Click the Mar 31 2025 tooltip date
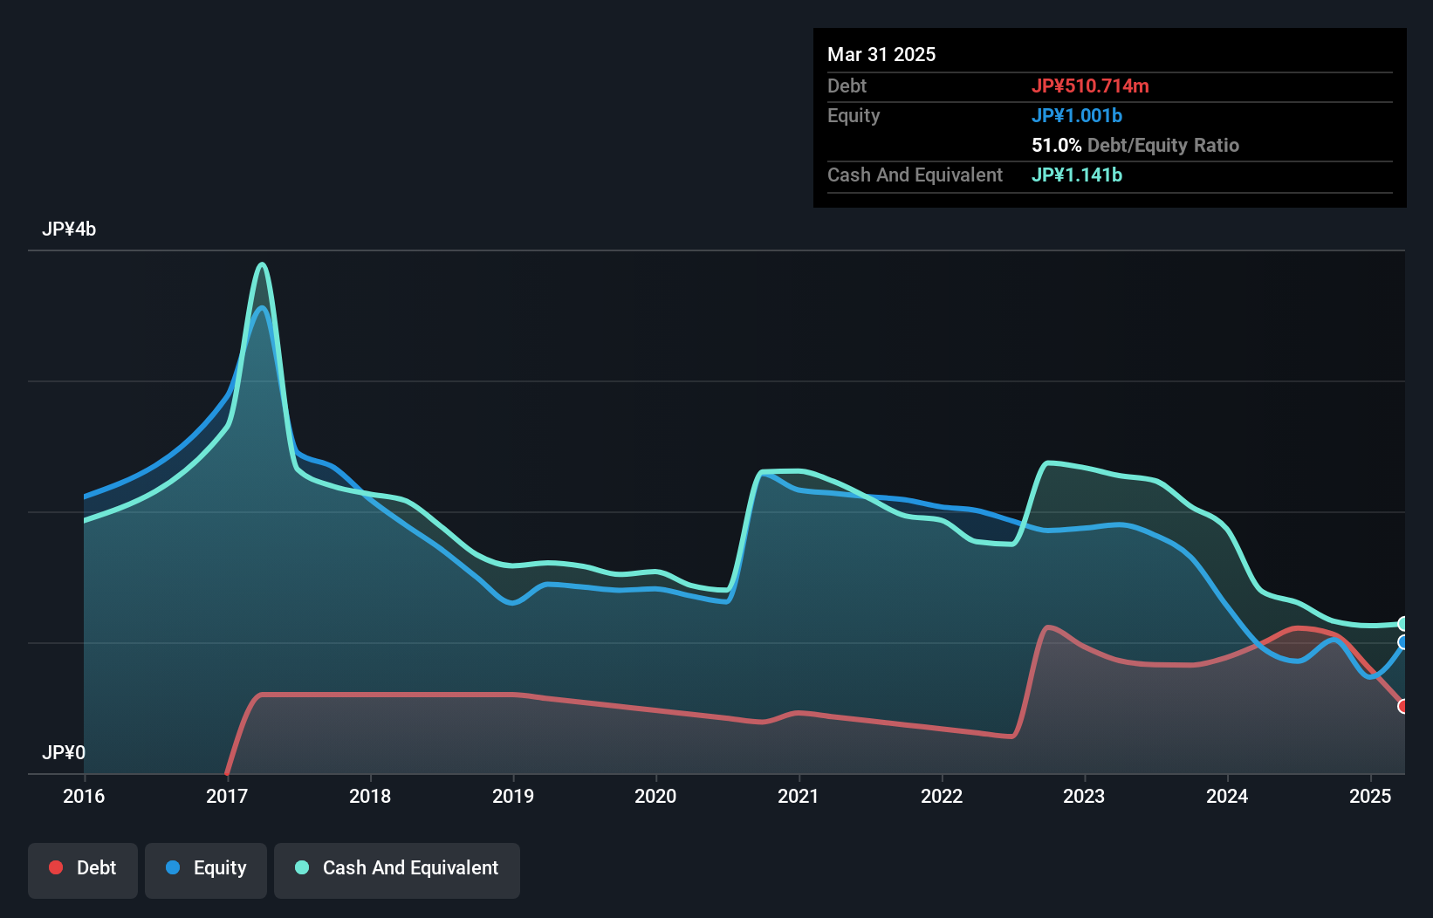Screen dimensions: 1433x918 point(881,54)
